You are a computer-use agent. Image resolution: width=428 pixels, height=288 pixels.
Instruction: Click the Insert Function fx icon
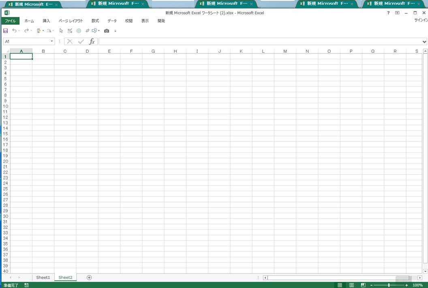point(92,41)
